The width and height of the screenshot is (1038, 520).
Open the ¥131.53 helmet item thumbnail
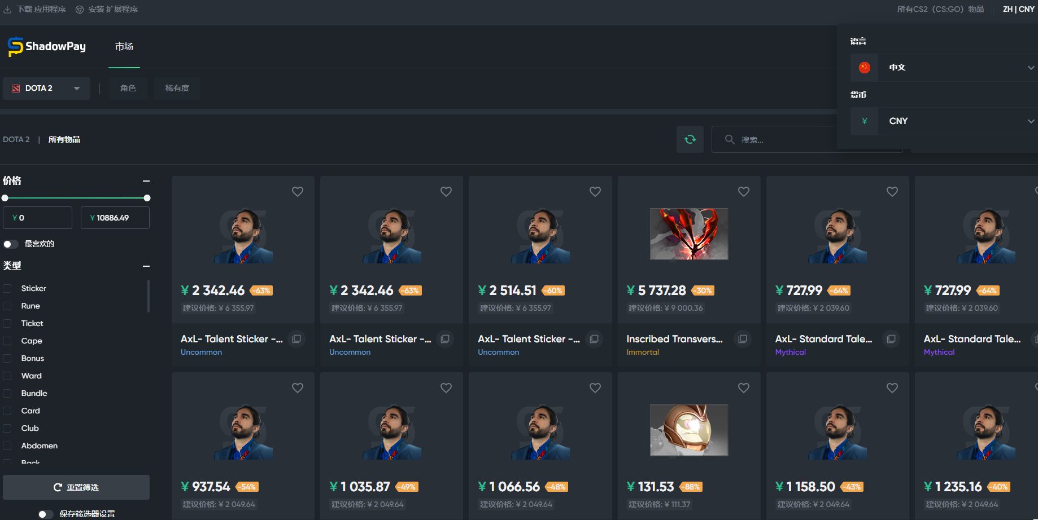[689, 430]
